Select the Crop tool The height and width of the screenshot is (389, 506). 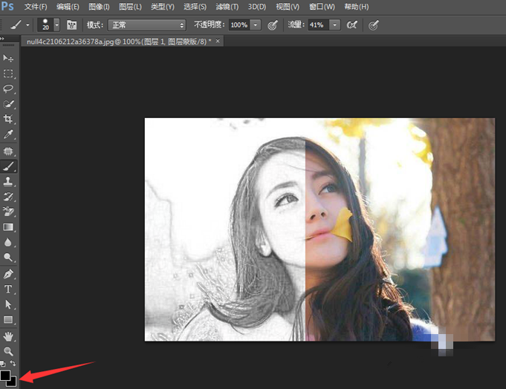point(9,119)
